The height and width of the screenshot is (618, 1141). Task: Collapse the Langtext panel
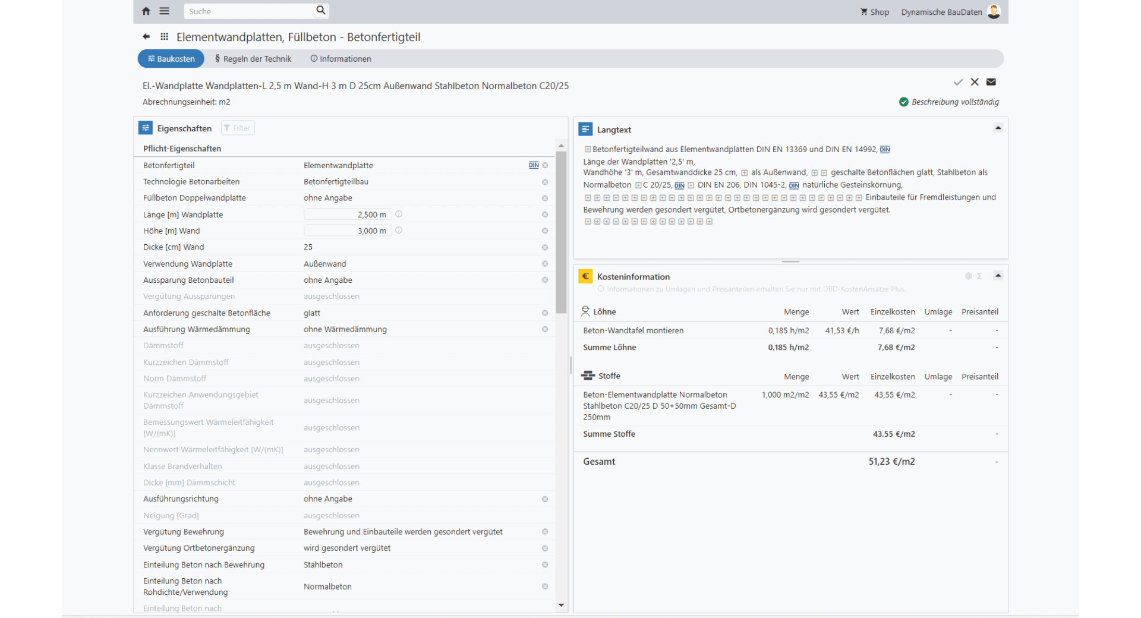pos(998,128)
